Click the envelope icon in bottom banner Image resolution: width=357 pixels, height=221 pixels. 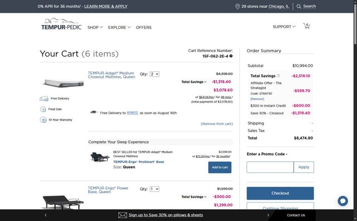123,215
